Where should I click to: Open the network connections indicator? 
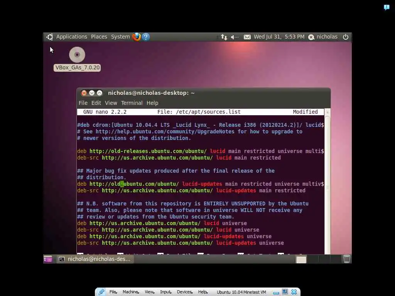click(x=224, y=37)
